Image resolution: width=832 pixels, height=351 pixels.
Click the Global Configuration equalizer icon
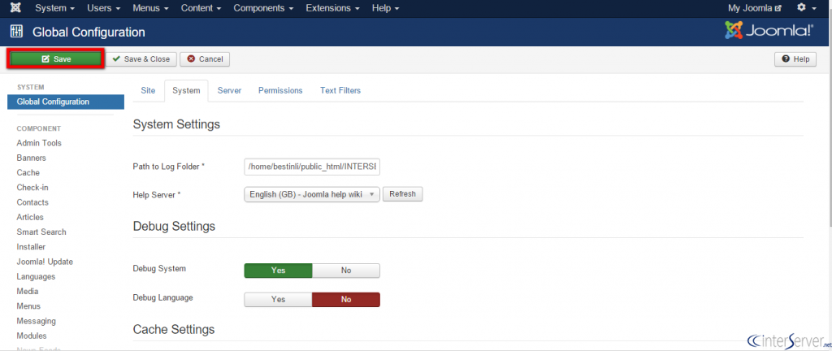point(16,32)
